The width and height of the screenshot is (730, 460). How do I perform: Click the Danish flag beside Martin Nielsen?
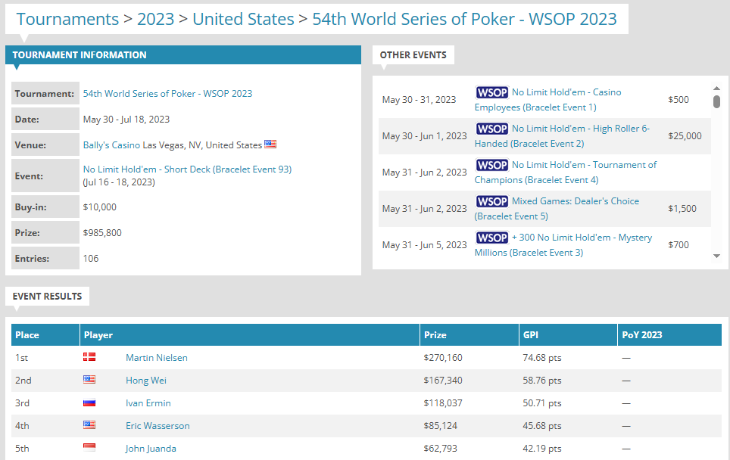(x=89, y=357)
